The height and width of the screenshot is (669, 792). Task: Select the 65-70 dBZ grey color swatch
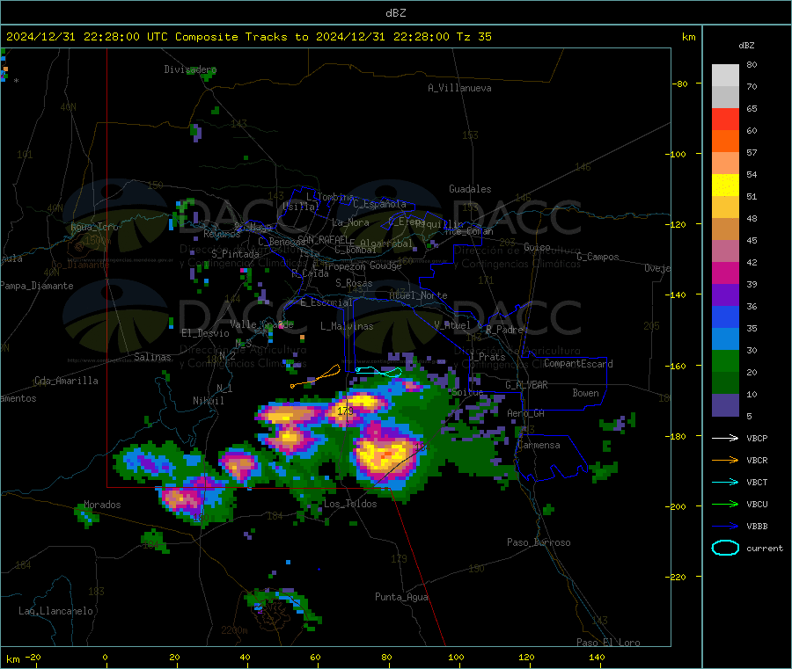click(725, 97)
